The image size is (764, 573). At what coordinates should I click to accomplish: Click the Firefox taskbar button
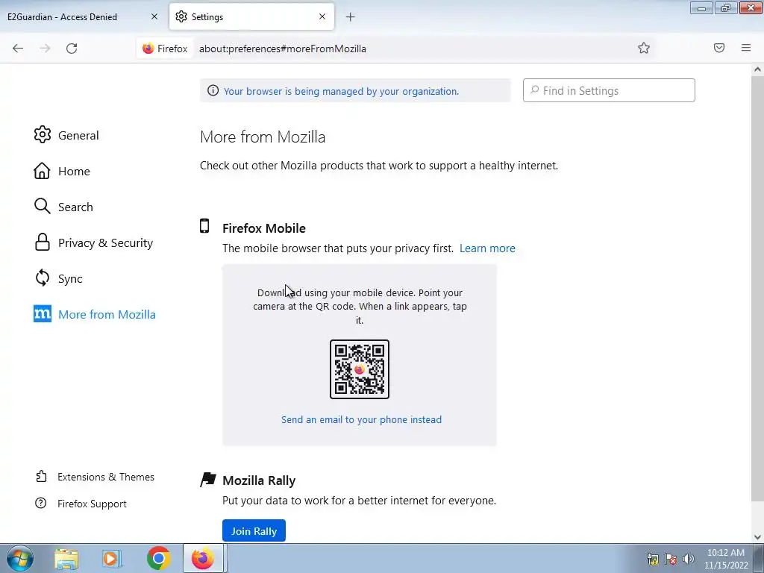tap(203, 558)
